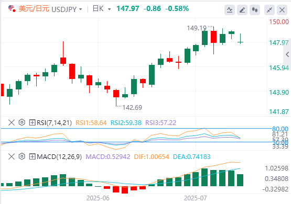Click the 147.97 current price tag

point(279,43)
